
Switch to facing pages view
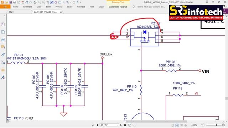[181, 125]
